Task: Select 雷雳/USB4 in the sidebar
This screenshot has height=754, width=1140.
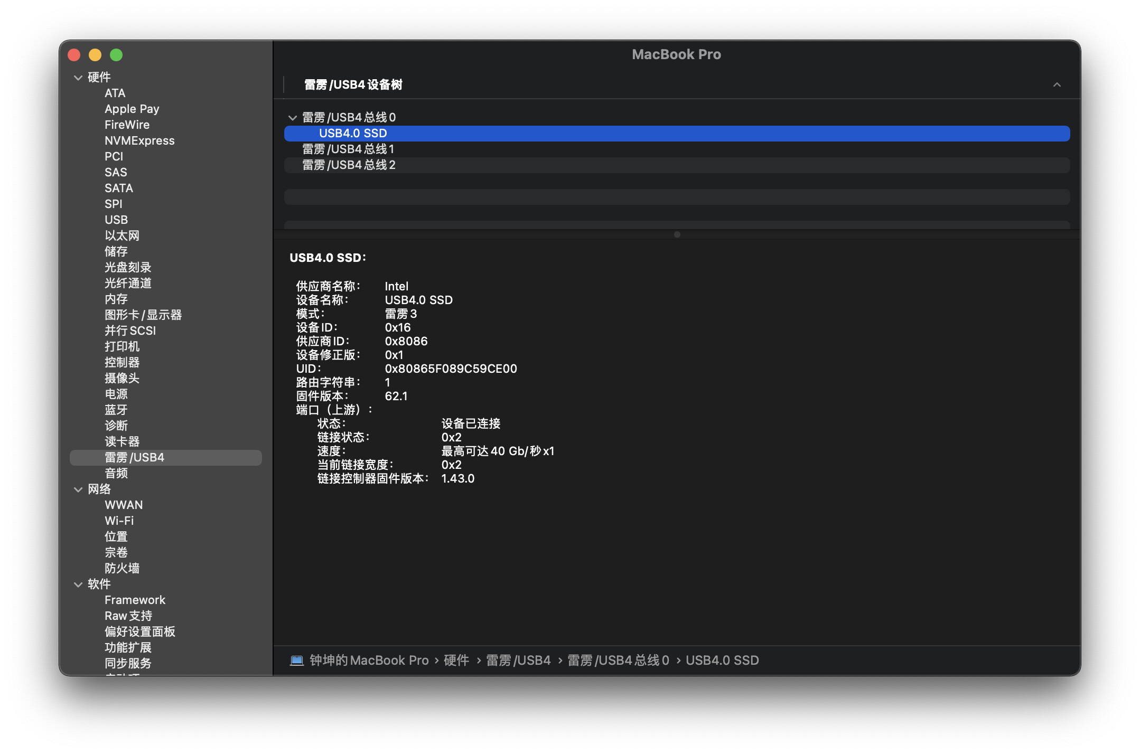Action: (166, 458)
